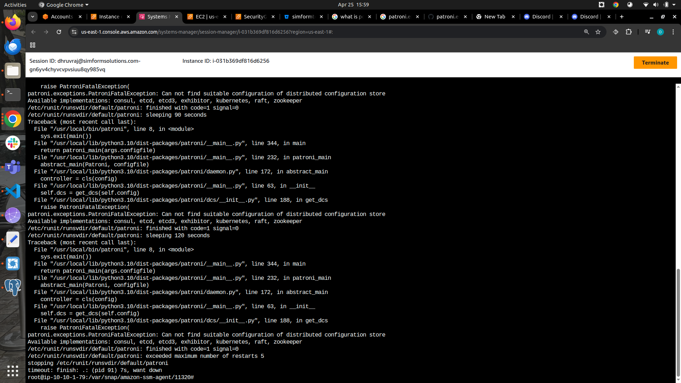View site information icon in address bar
681x383 pixels.
click(74, 32)
